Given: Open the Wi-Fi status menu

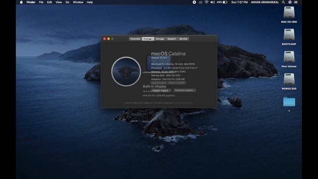Looking at the screenshot, I should tap(207, 2).
